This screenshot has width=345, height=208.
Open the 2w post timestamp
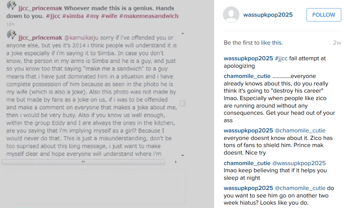point(336,43)
